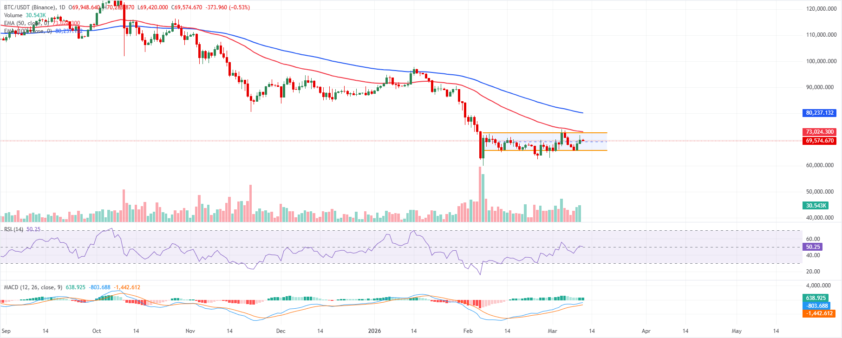This screenshot has height=338, width=842.
Task: Click the 120,000.000 price scale label
Action: (x=821, y=9)
